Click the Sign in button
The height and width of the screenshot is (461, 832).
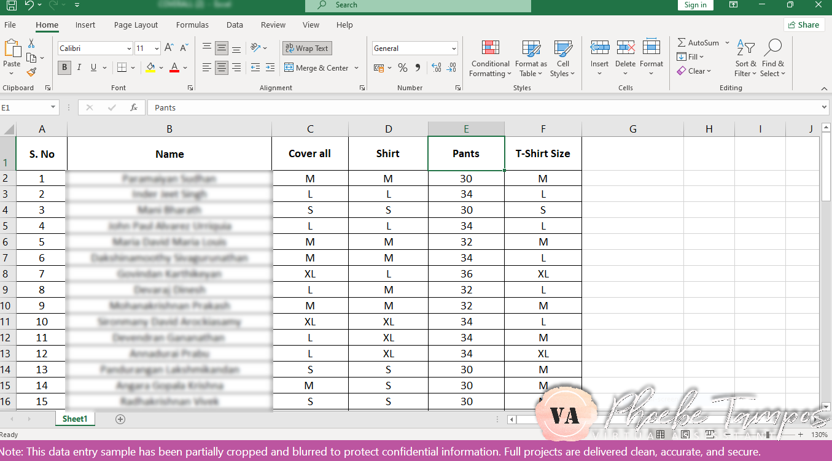[695, 5]
